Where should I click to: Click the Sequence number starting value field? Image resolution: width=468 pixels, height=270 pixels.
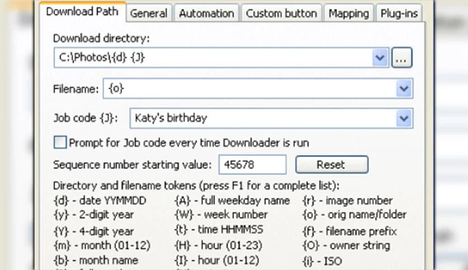pyautogui.click(x=252, y=165)
